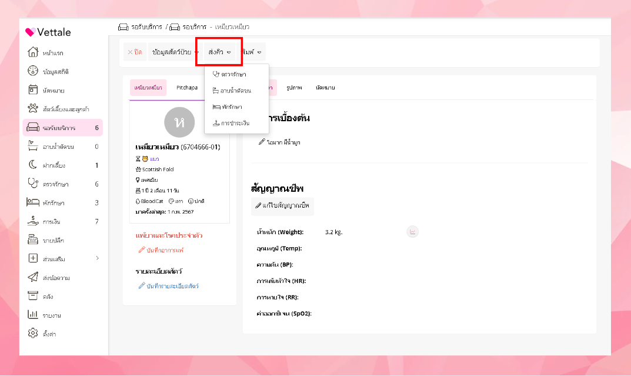
Task: Click the BloodCat blood type text
Action: [152, 201]
